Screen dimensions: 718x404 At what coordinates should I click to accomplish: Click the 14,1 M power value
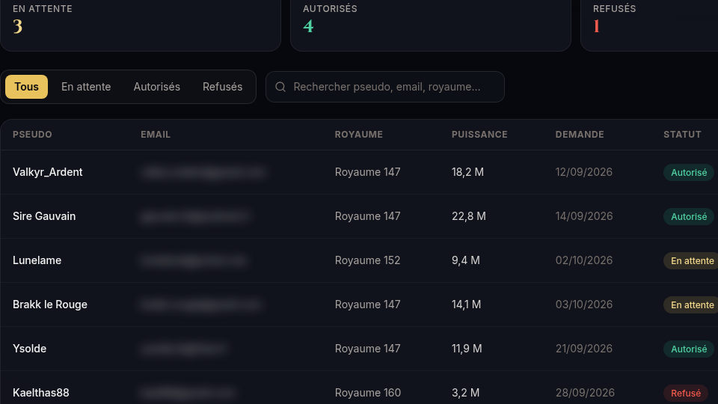466,304
